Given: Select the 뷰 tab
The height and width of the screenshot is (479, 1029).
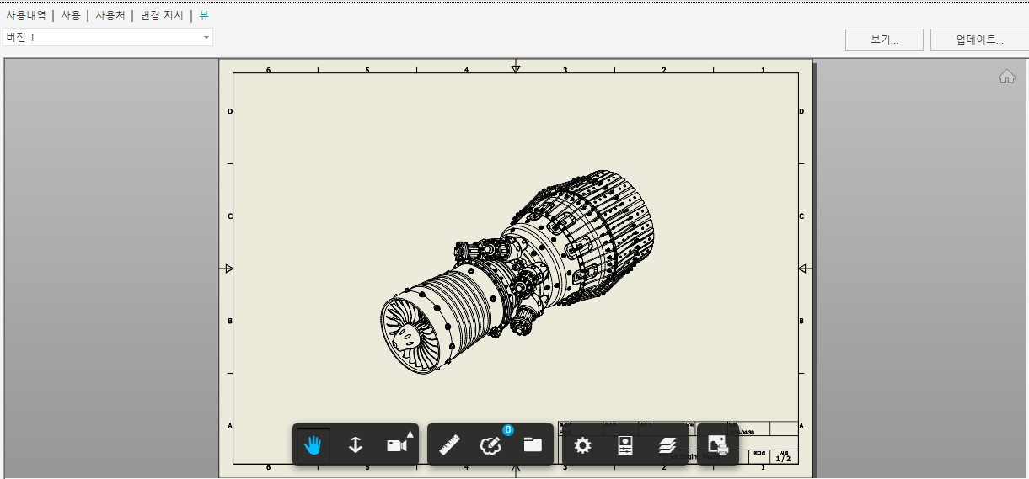Looking at the screenshot, I should [204, 15].
